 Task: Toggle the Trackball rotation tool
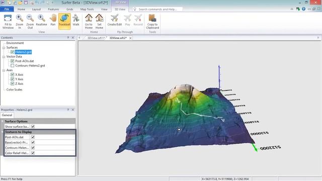[x=64, y=21]
